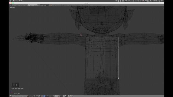Click the Spotlight search icon
Image resolution: width=173 pixels, height=97 pixels.
tap(159, 1)
